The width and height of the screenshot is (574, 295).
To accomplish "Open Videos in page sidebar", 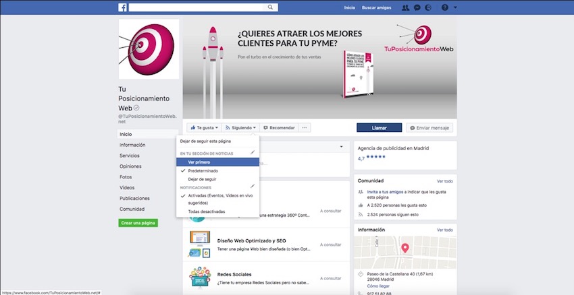I will pyautogui.click(x=127, y=188).
